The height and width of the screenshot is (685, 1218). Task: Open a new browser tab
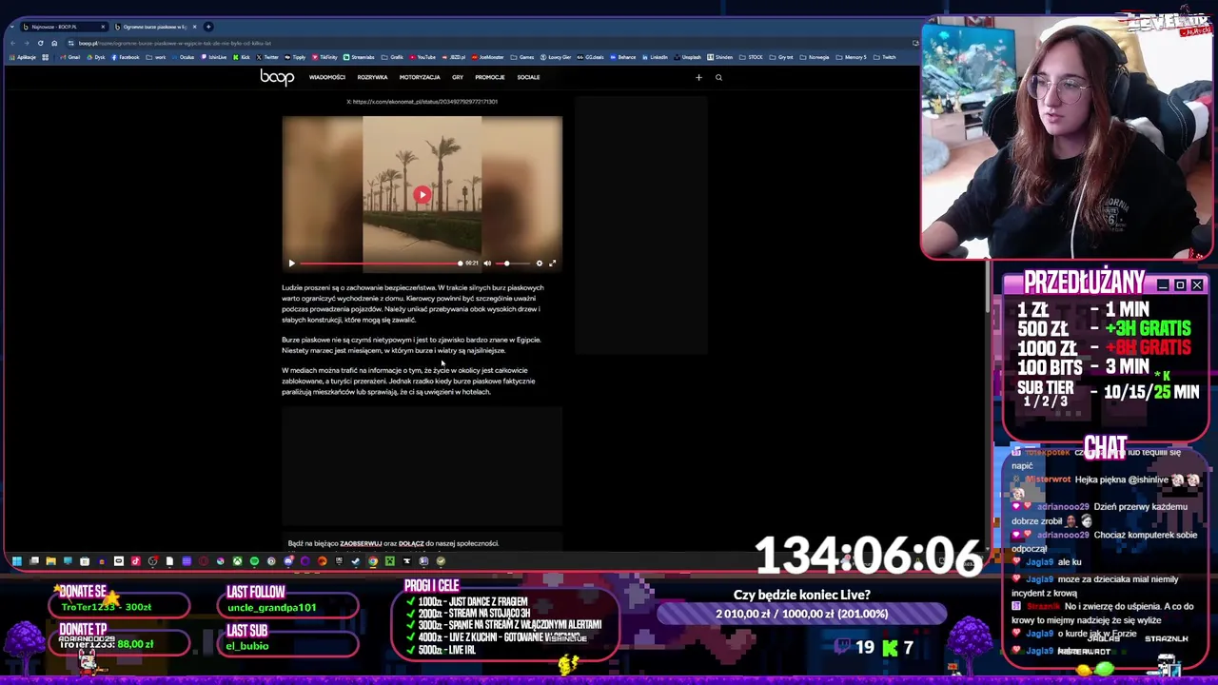tap(208, 27)
